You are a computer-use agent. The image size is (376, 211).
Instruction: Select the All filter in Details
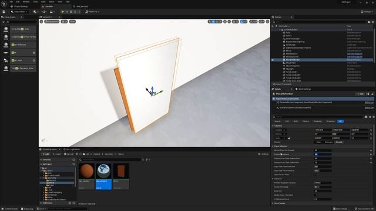[340, 121]
